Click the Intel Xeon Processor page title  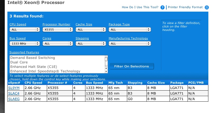36,3
